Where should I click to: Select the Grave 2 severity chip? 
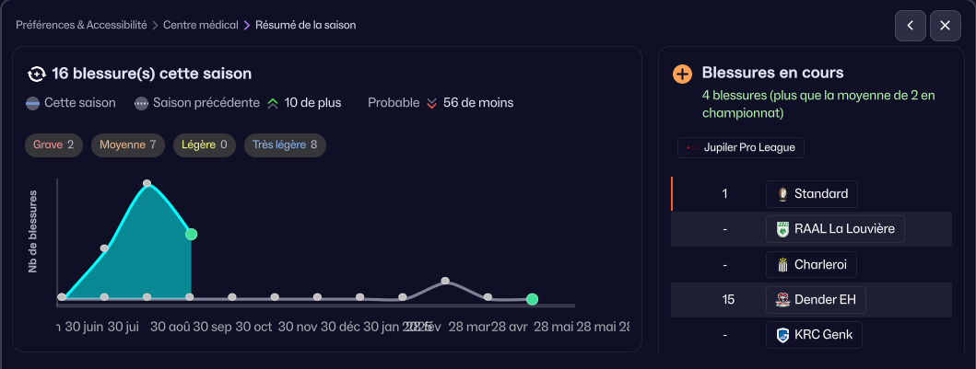[x=53, y=144]
